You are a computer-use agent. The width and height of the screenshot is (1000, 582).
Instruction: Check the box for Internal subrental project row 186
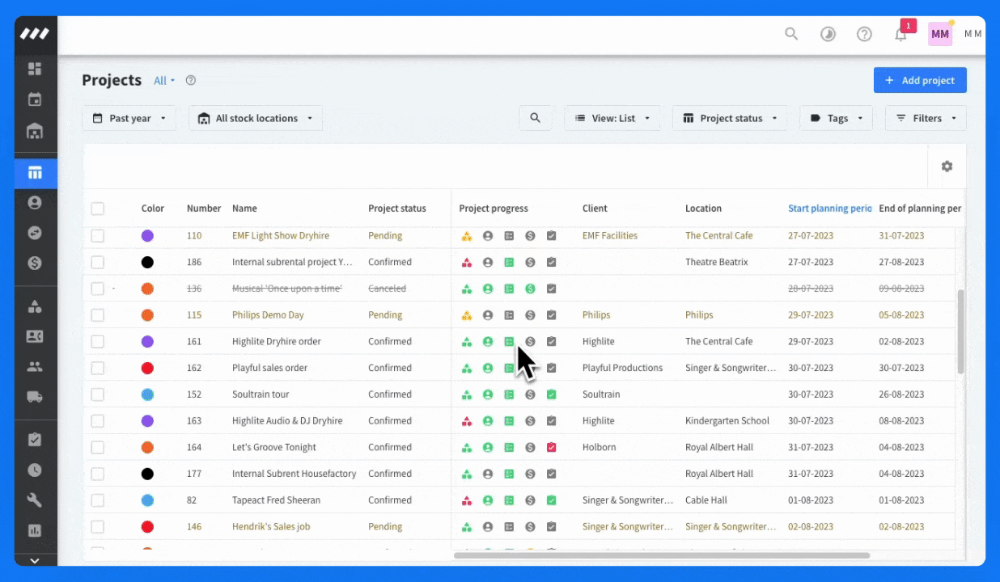point(97,262)
